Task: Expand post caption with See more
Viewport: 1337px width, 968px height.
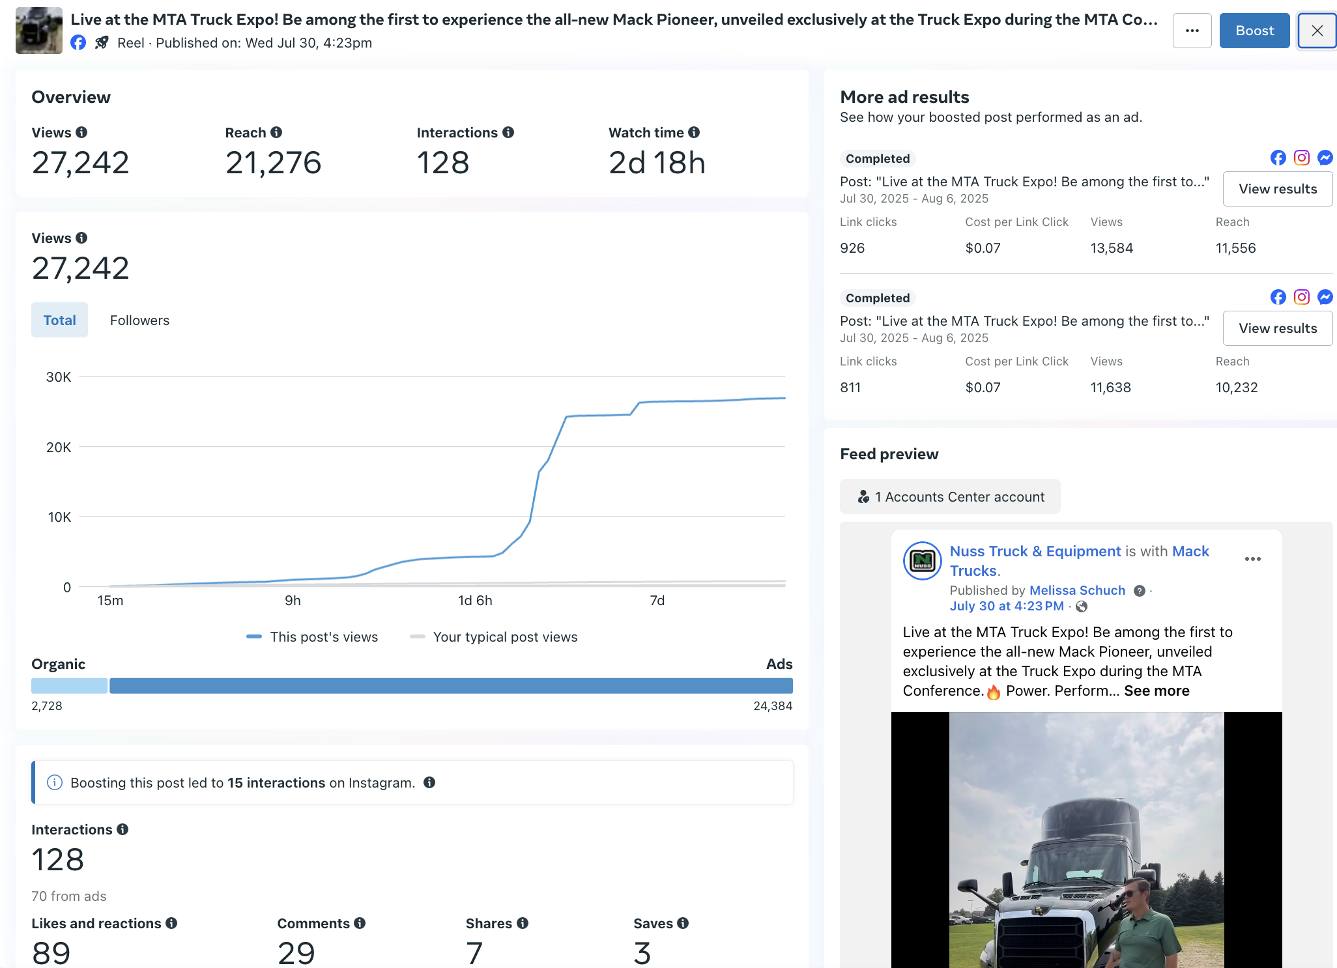Action: click(x=1157, y=690)
